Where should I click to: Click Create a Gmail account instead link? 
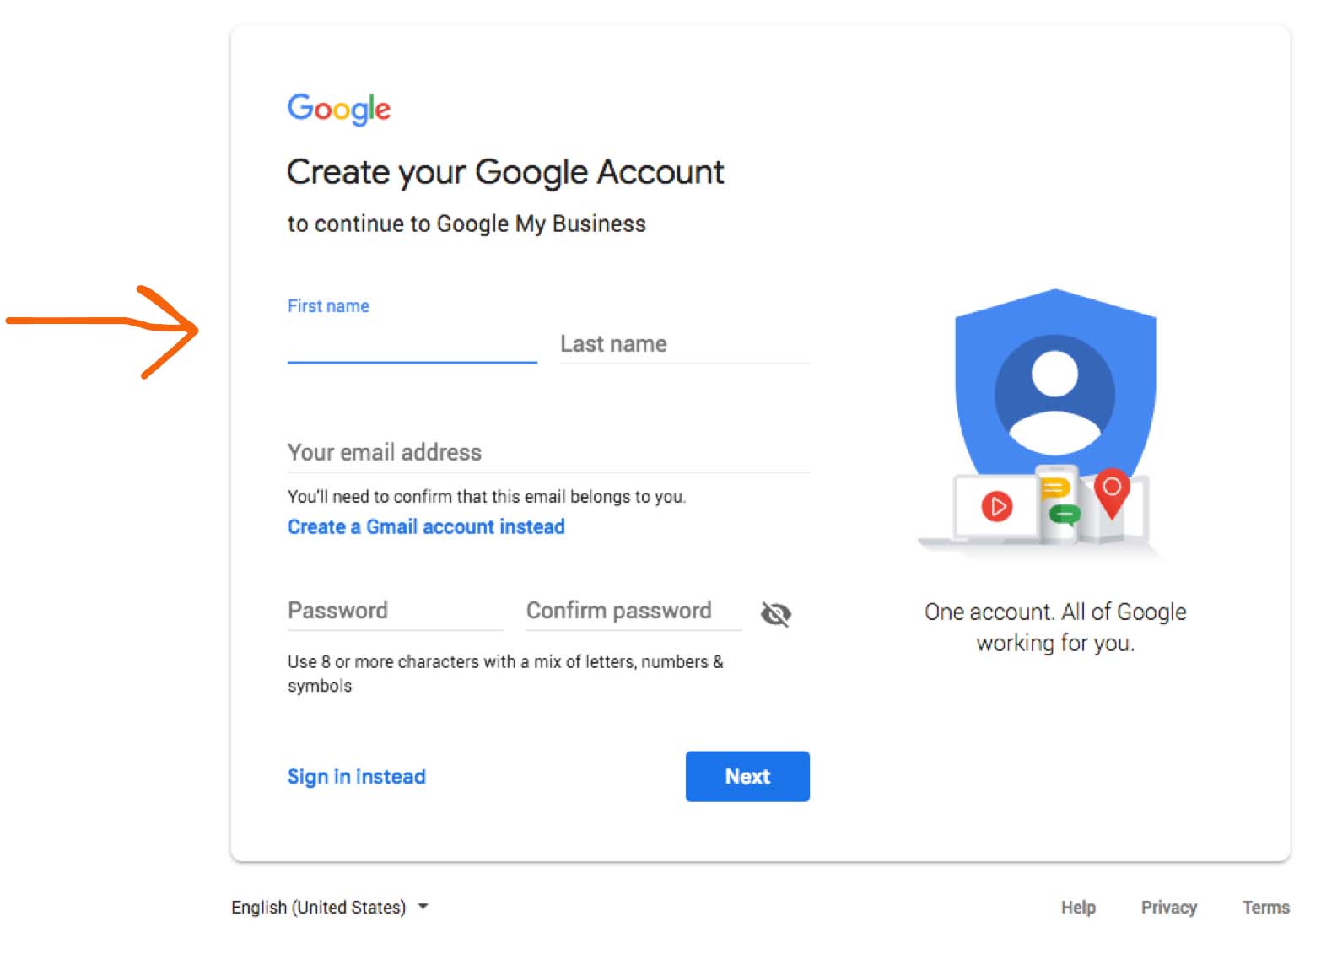point(426,527)
